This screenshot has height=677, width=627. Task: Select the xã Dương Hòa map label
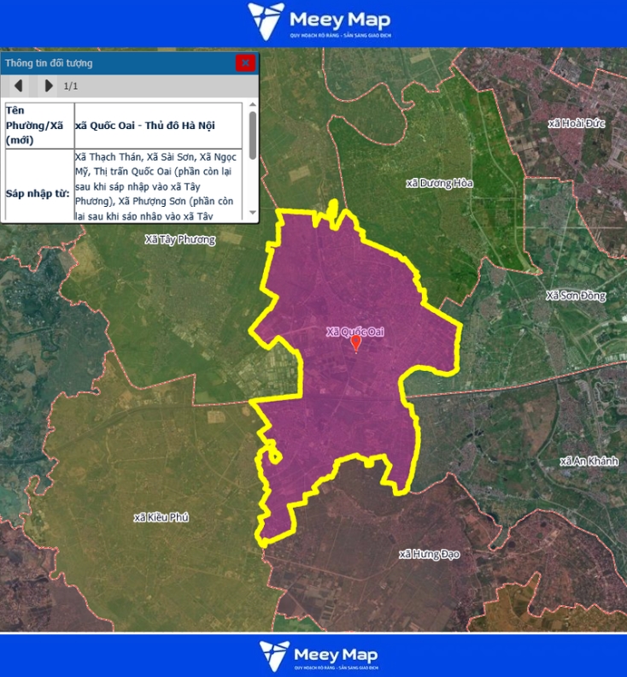pyautogui.click(x=439, y=184)
